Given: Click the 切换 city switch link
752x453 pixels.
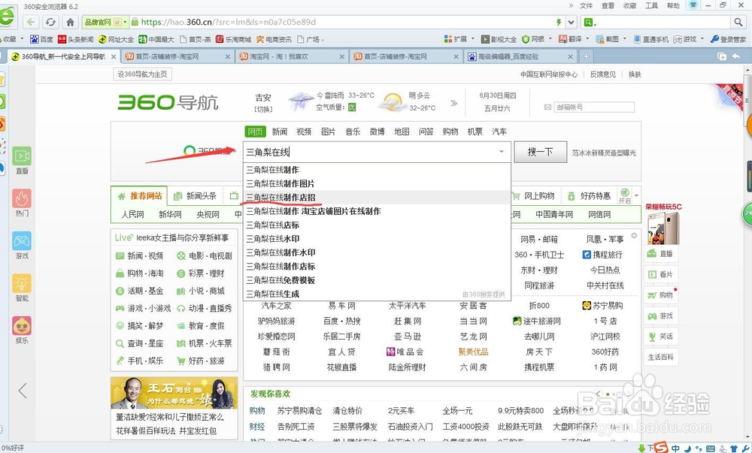Looking at the screenshot, I should 263,109.
